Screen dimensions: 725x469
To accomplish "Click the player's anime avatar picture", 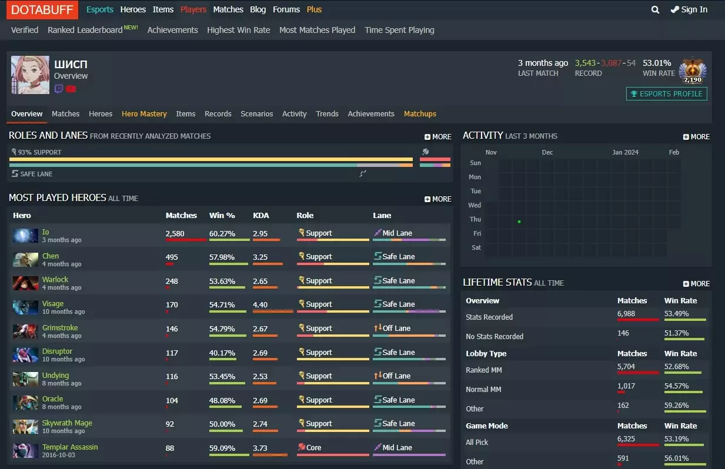I will click(x=30, y=75).
